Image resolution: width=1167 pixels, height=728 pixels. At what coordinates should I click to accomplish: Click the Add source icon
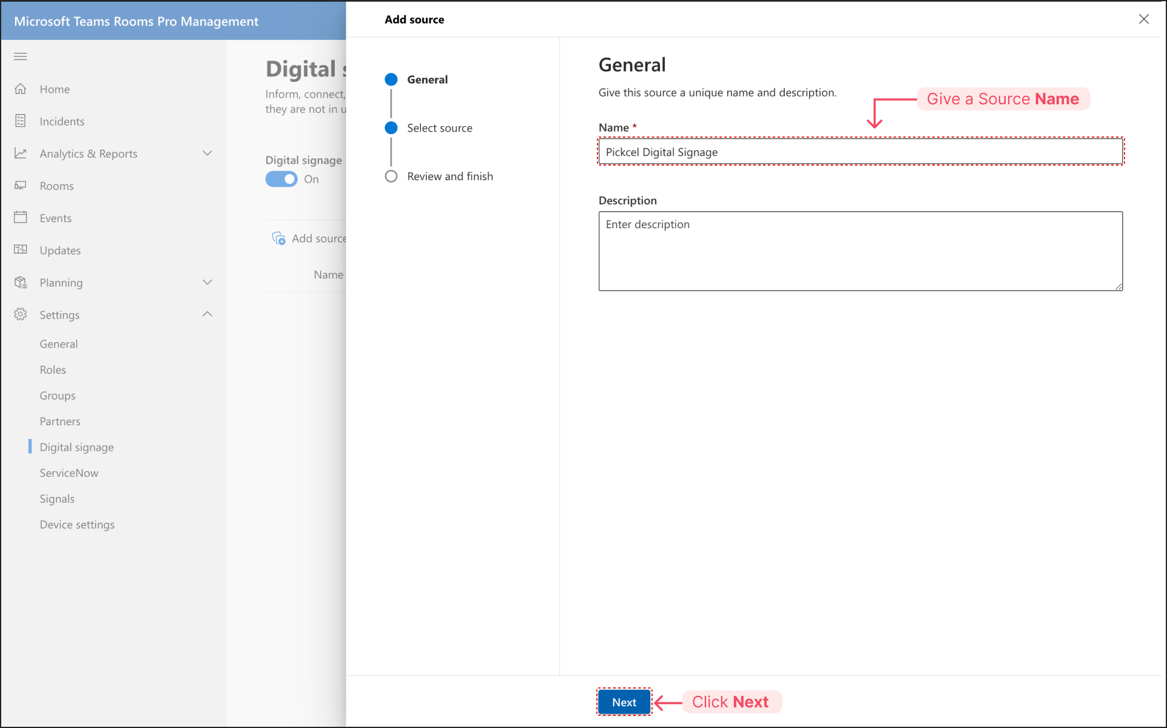click(278, 238)
